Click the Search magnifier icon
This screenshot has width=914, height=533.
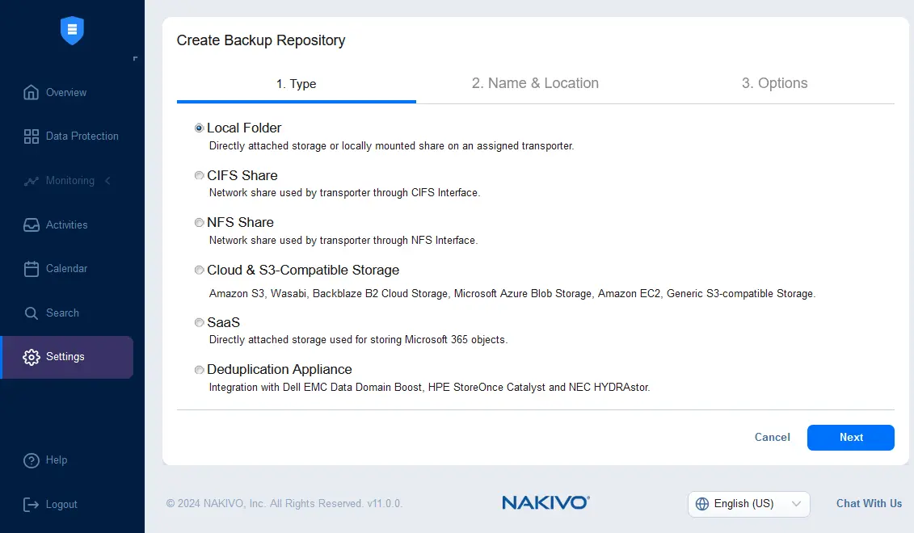[31, 313]
